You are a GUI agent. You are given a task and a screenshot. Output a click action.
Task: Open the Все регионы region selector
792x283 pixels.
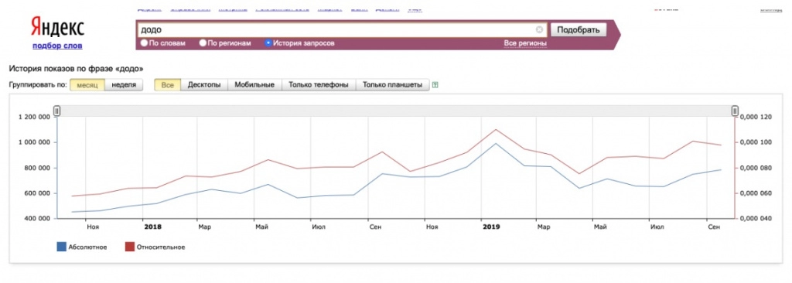click(x=525, y=43)
